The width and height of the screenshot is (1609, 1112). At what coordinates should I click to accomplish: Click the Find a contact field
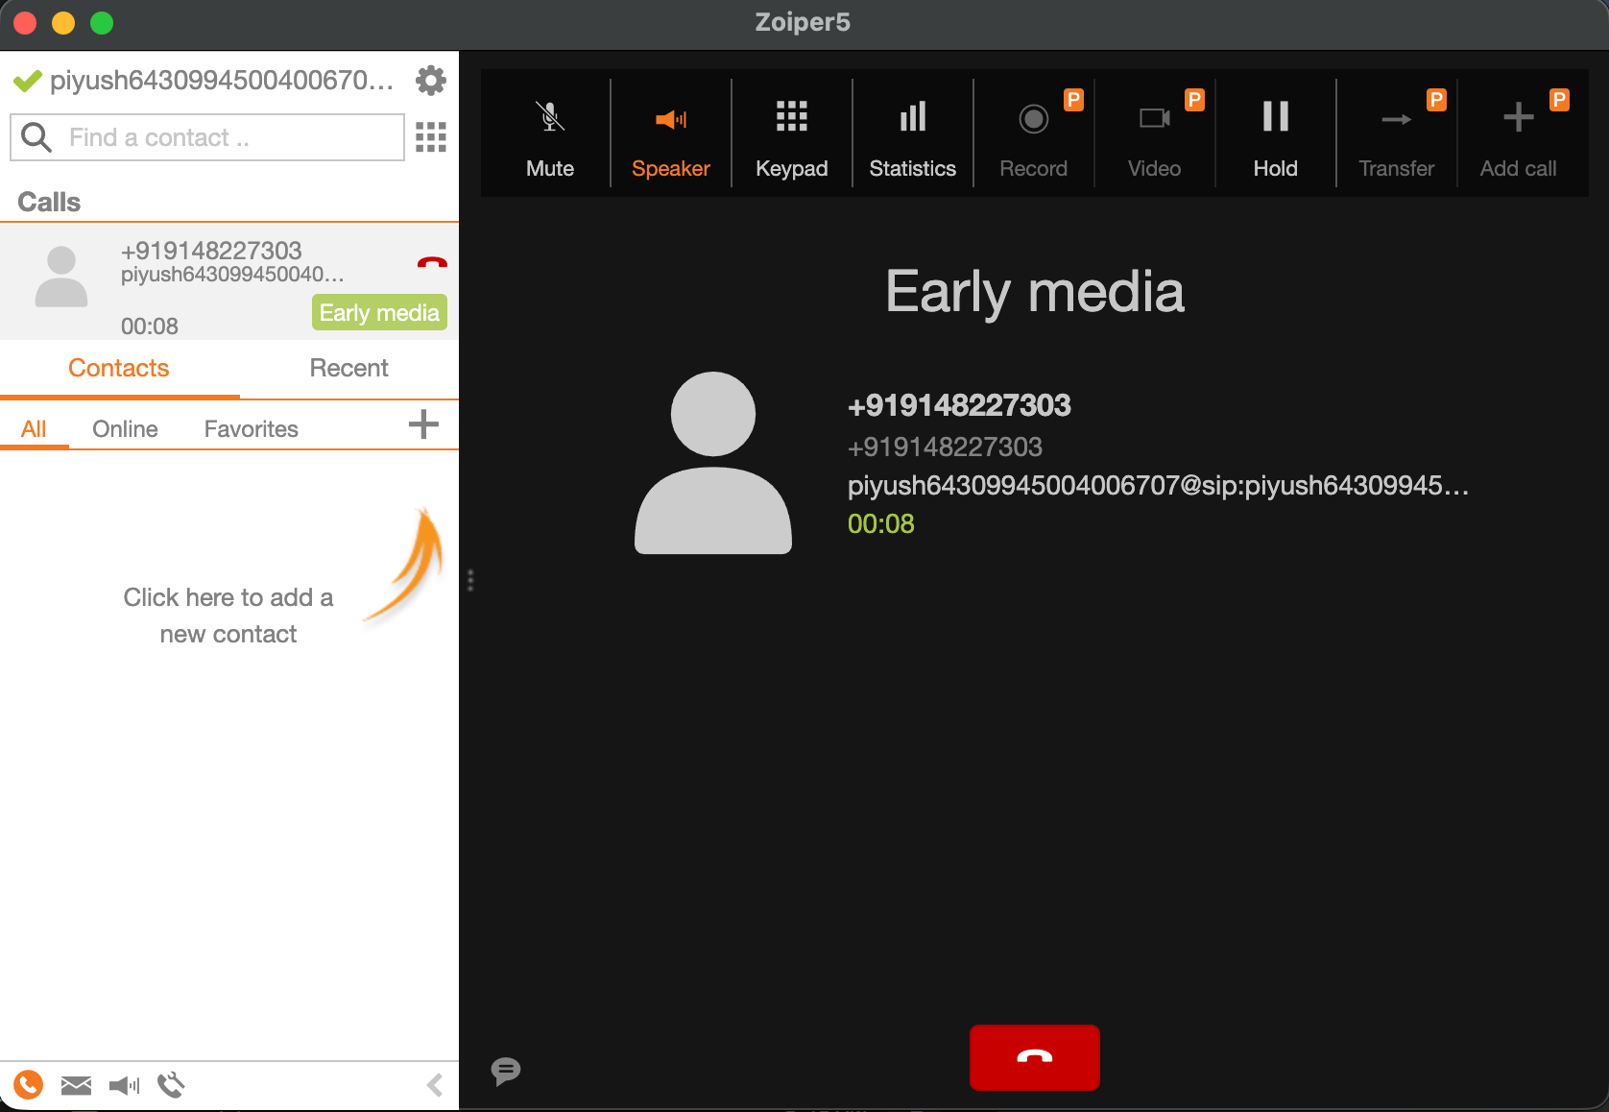tap(207, 137)
